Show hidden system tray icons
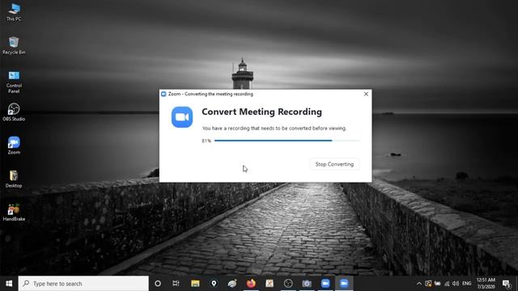 pos(419,284)
